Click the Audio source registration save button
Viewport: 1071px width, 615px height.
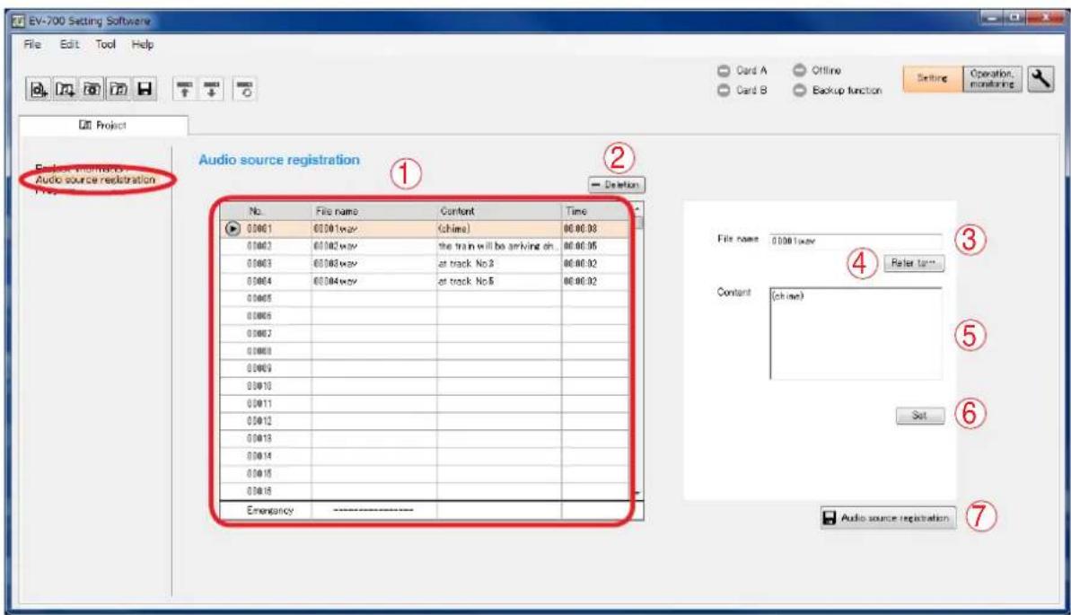pos(888,518)
